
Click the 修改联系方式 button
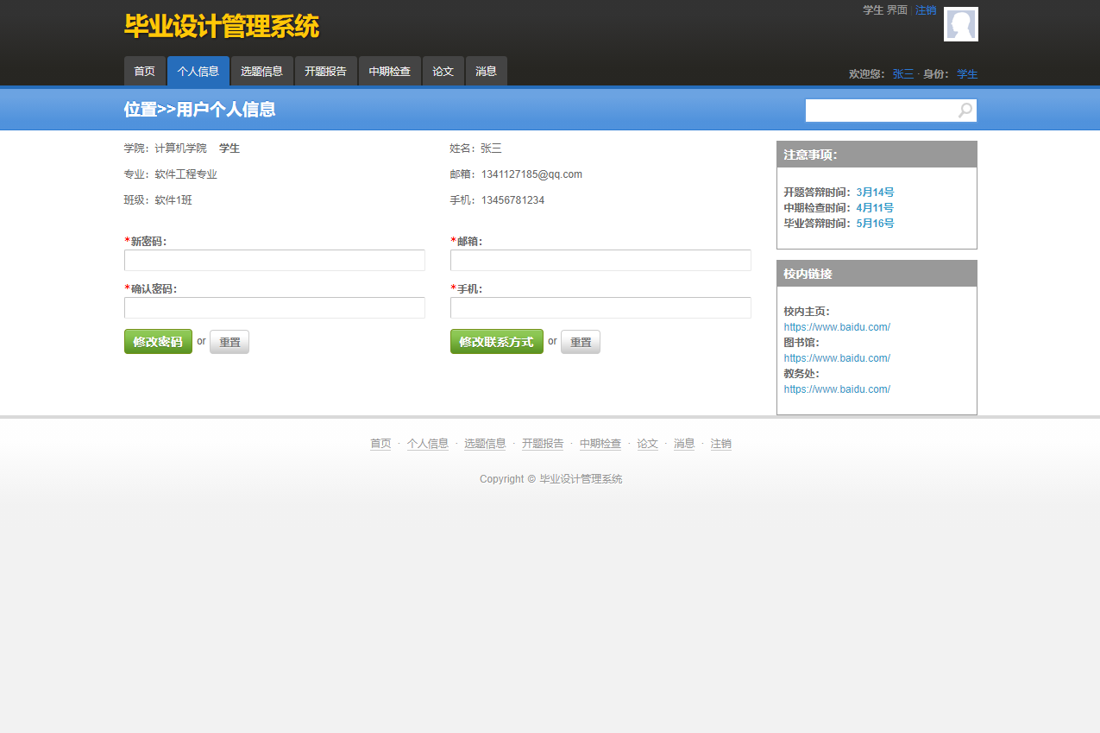pos(496,341)
